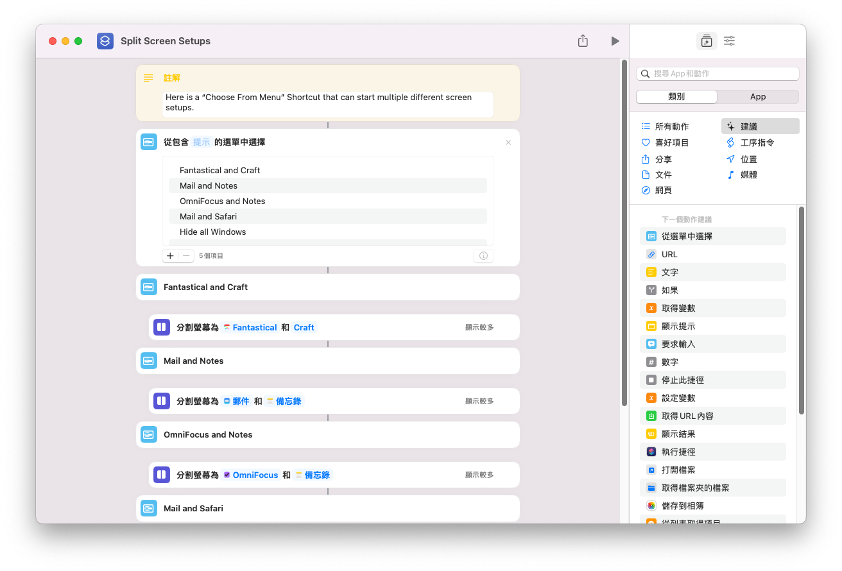Click the editor vertical scrollbar
The image size is (842, 571).
(624, 232)
